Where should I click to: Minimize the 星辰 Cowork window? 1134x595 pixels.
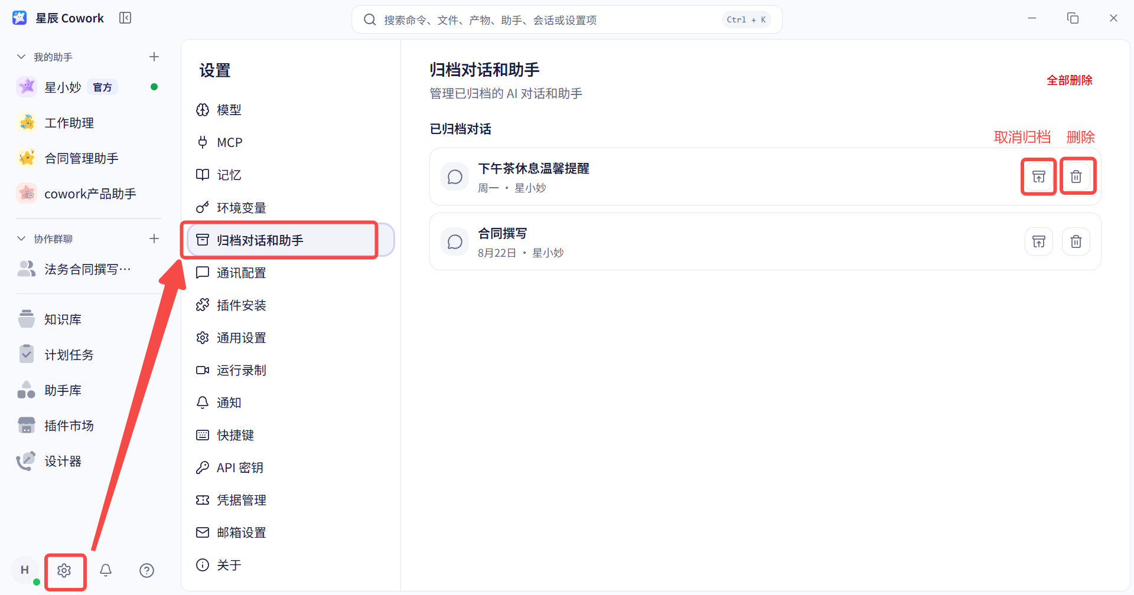(1032, 18)
